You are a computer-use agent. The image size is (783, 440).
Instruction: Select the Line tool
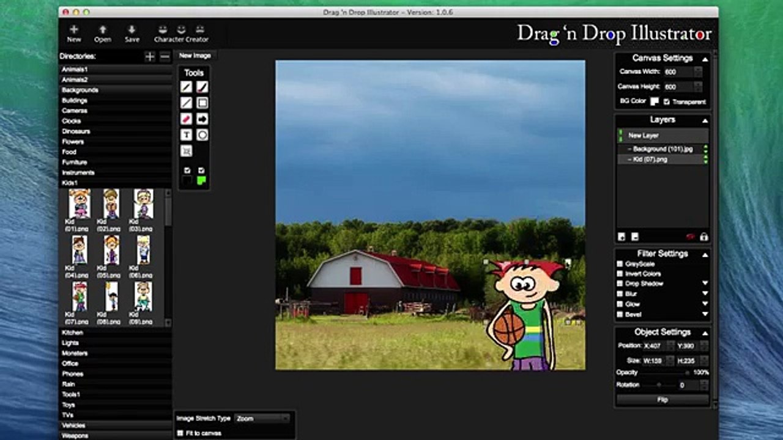[187, 103]
